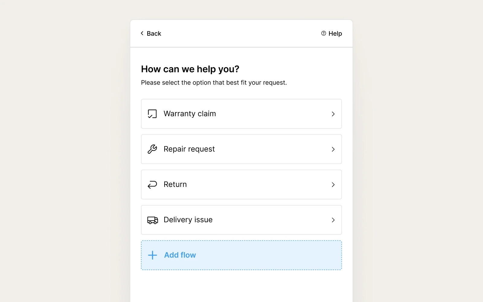Choose the Delivery issue option
483x302 pixels.
pyautogui.click(x=241, y=220)
